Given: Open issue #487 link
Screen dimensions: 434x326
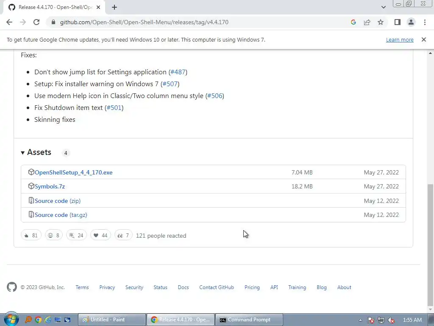Looking at the screenshot, I should [x=178, y=72].
